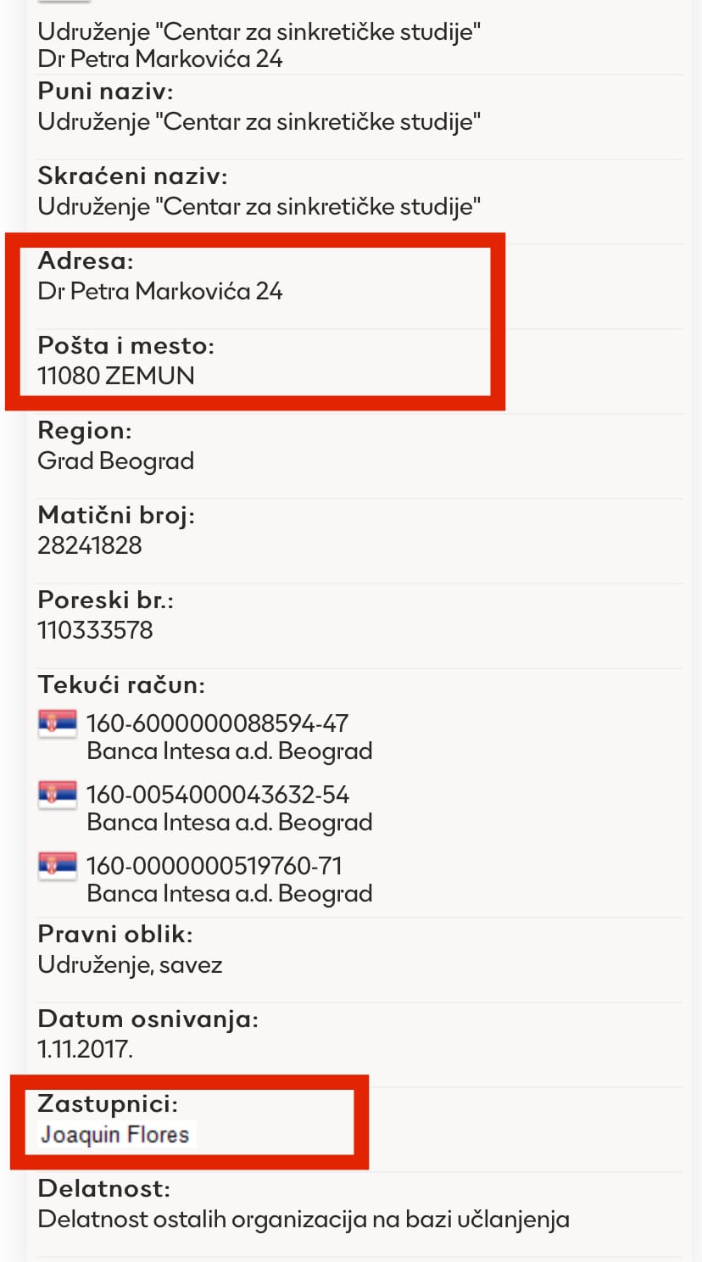Click the postal code 11080 ZEMUN

point(116,376)
